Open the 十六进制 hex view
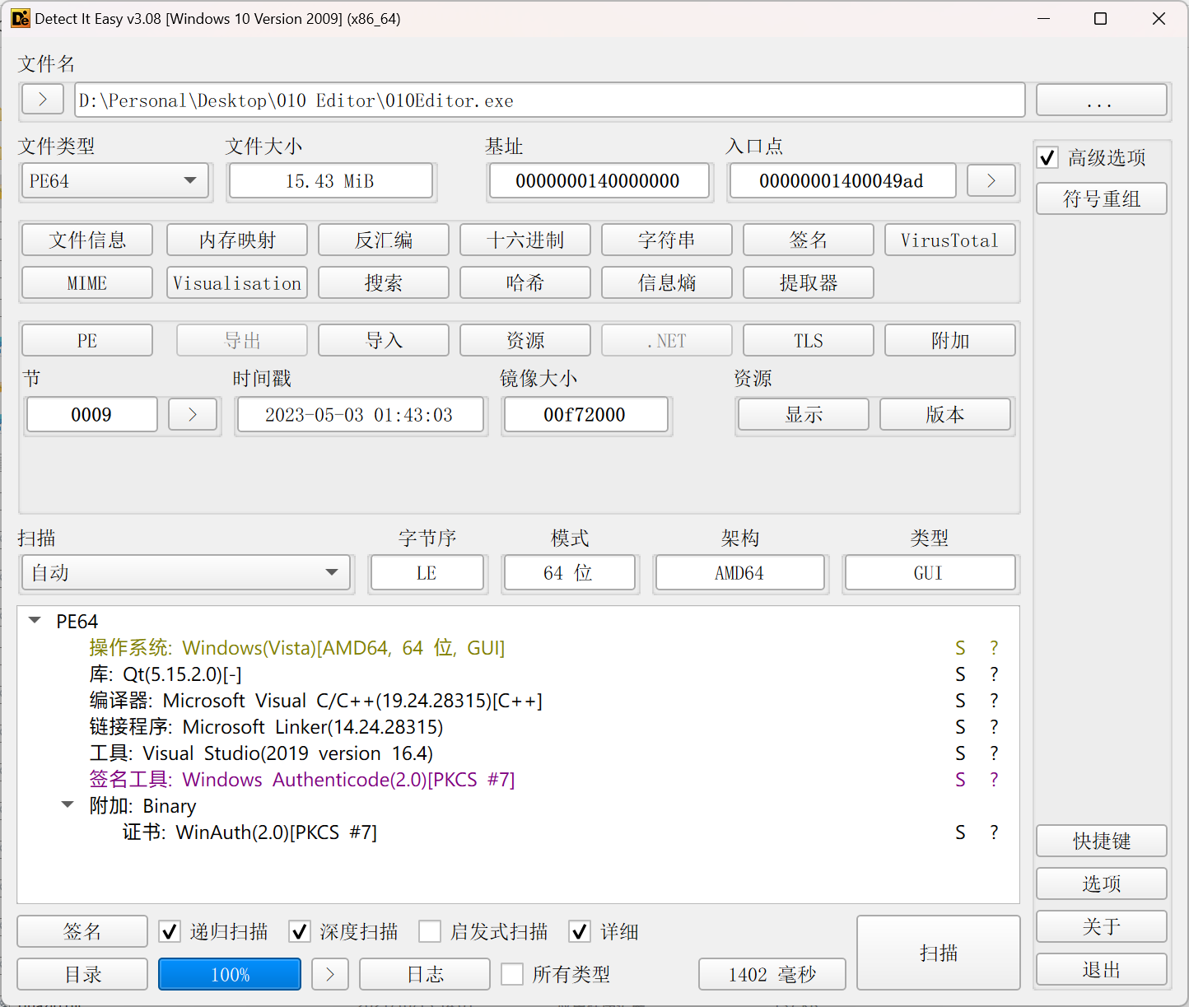This screenshot has width=1189, height=1007. tap(525, 240)
